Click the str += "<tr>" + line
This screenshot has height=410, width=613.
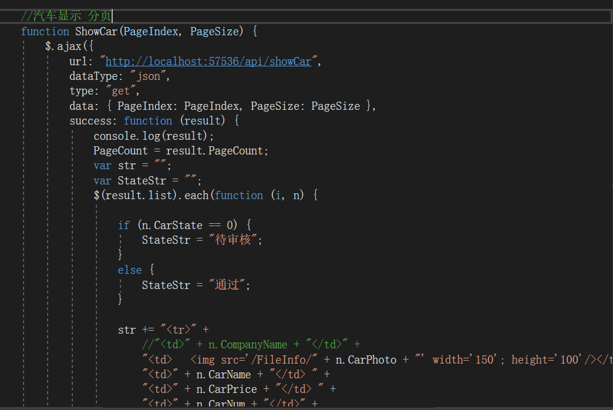(x=163, y=330)
